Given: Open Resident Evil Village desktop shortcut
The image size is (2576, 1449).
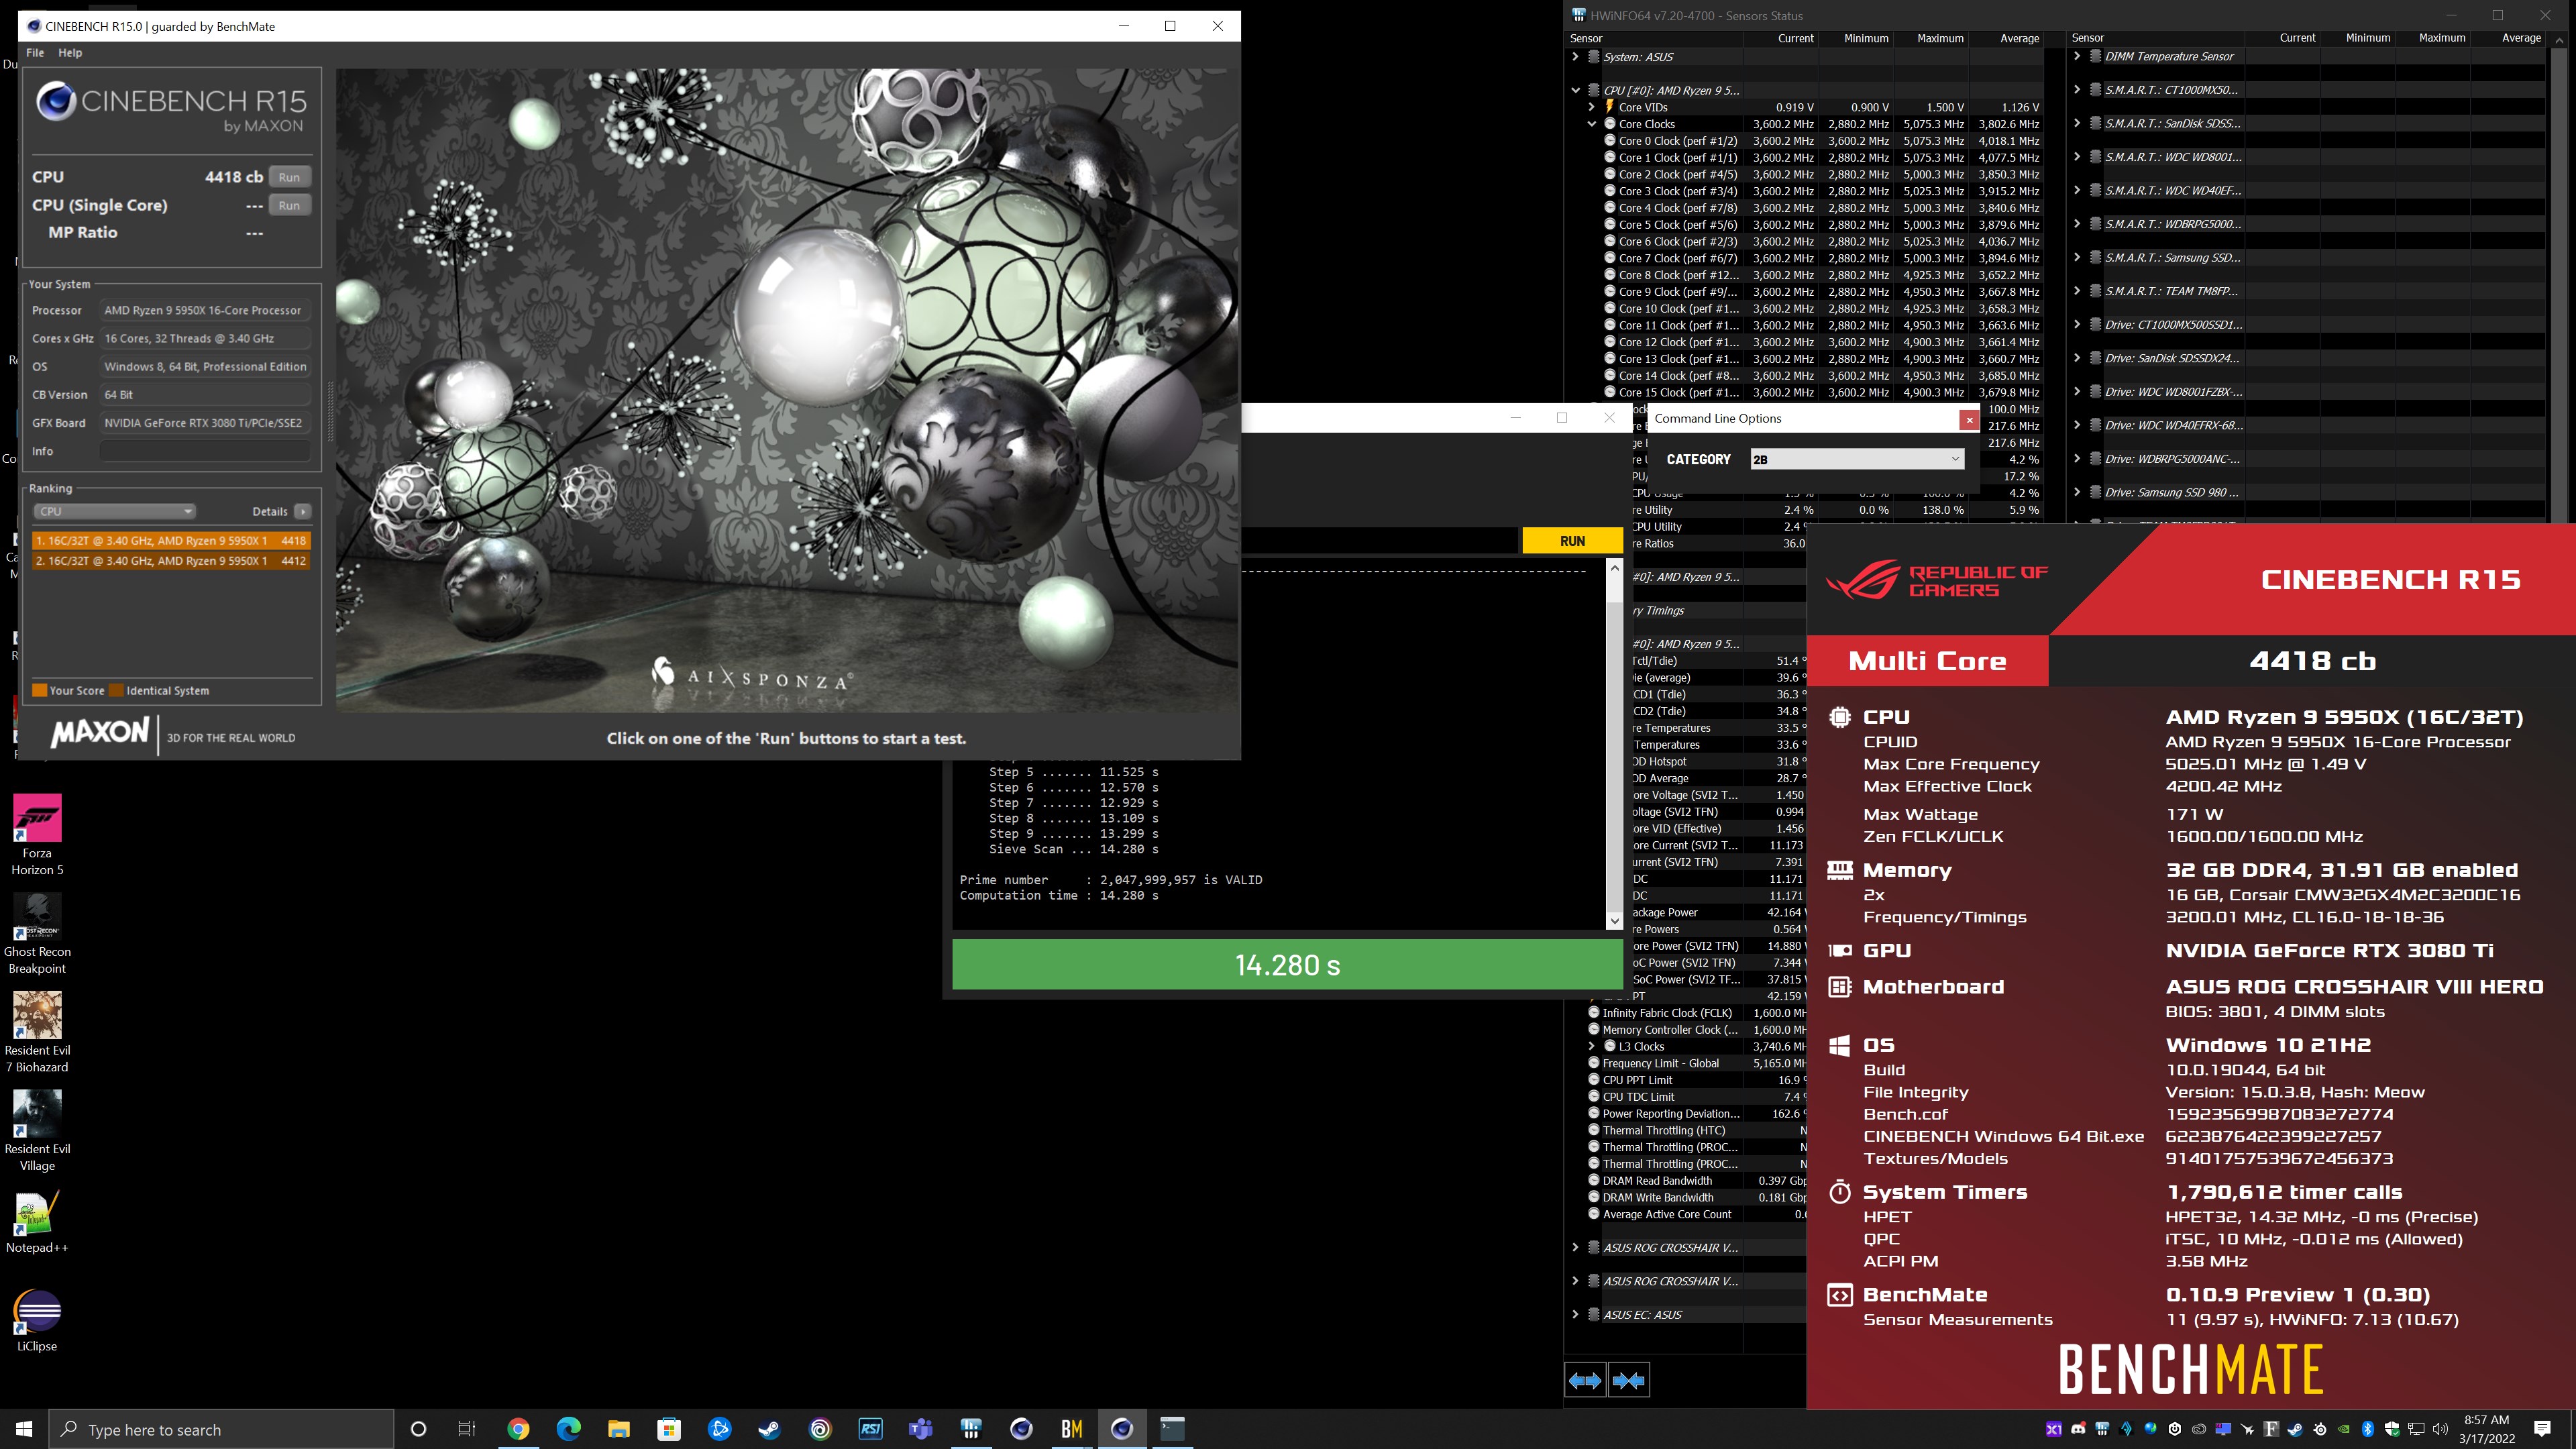Looking at the screenshot, I should pos(37,1130).
